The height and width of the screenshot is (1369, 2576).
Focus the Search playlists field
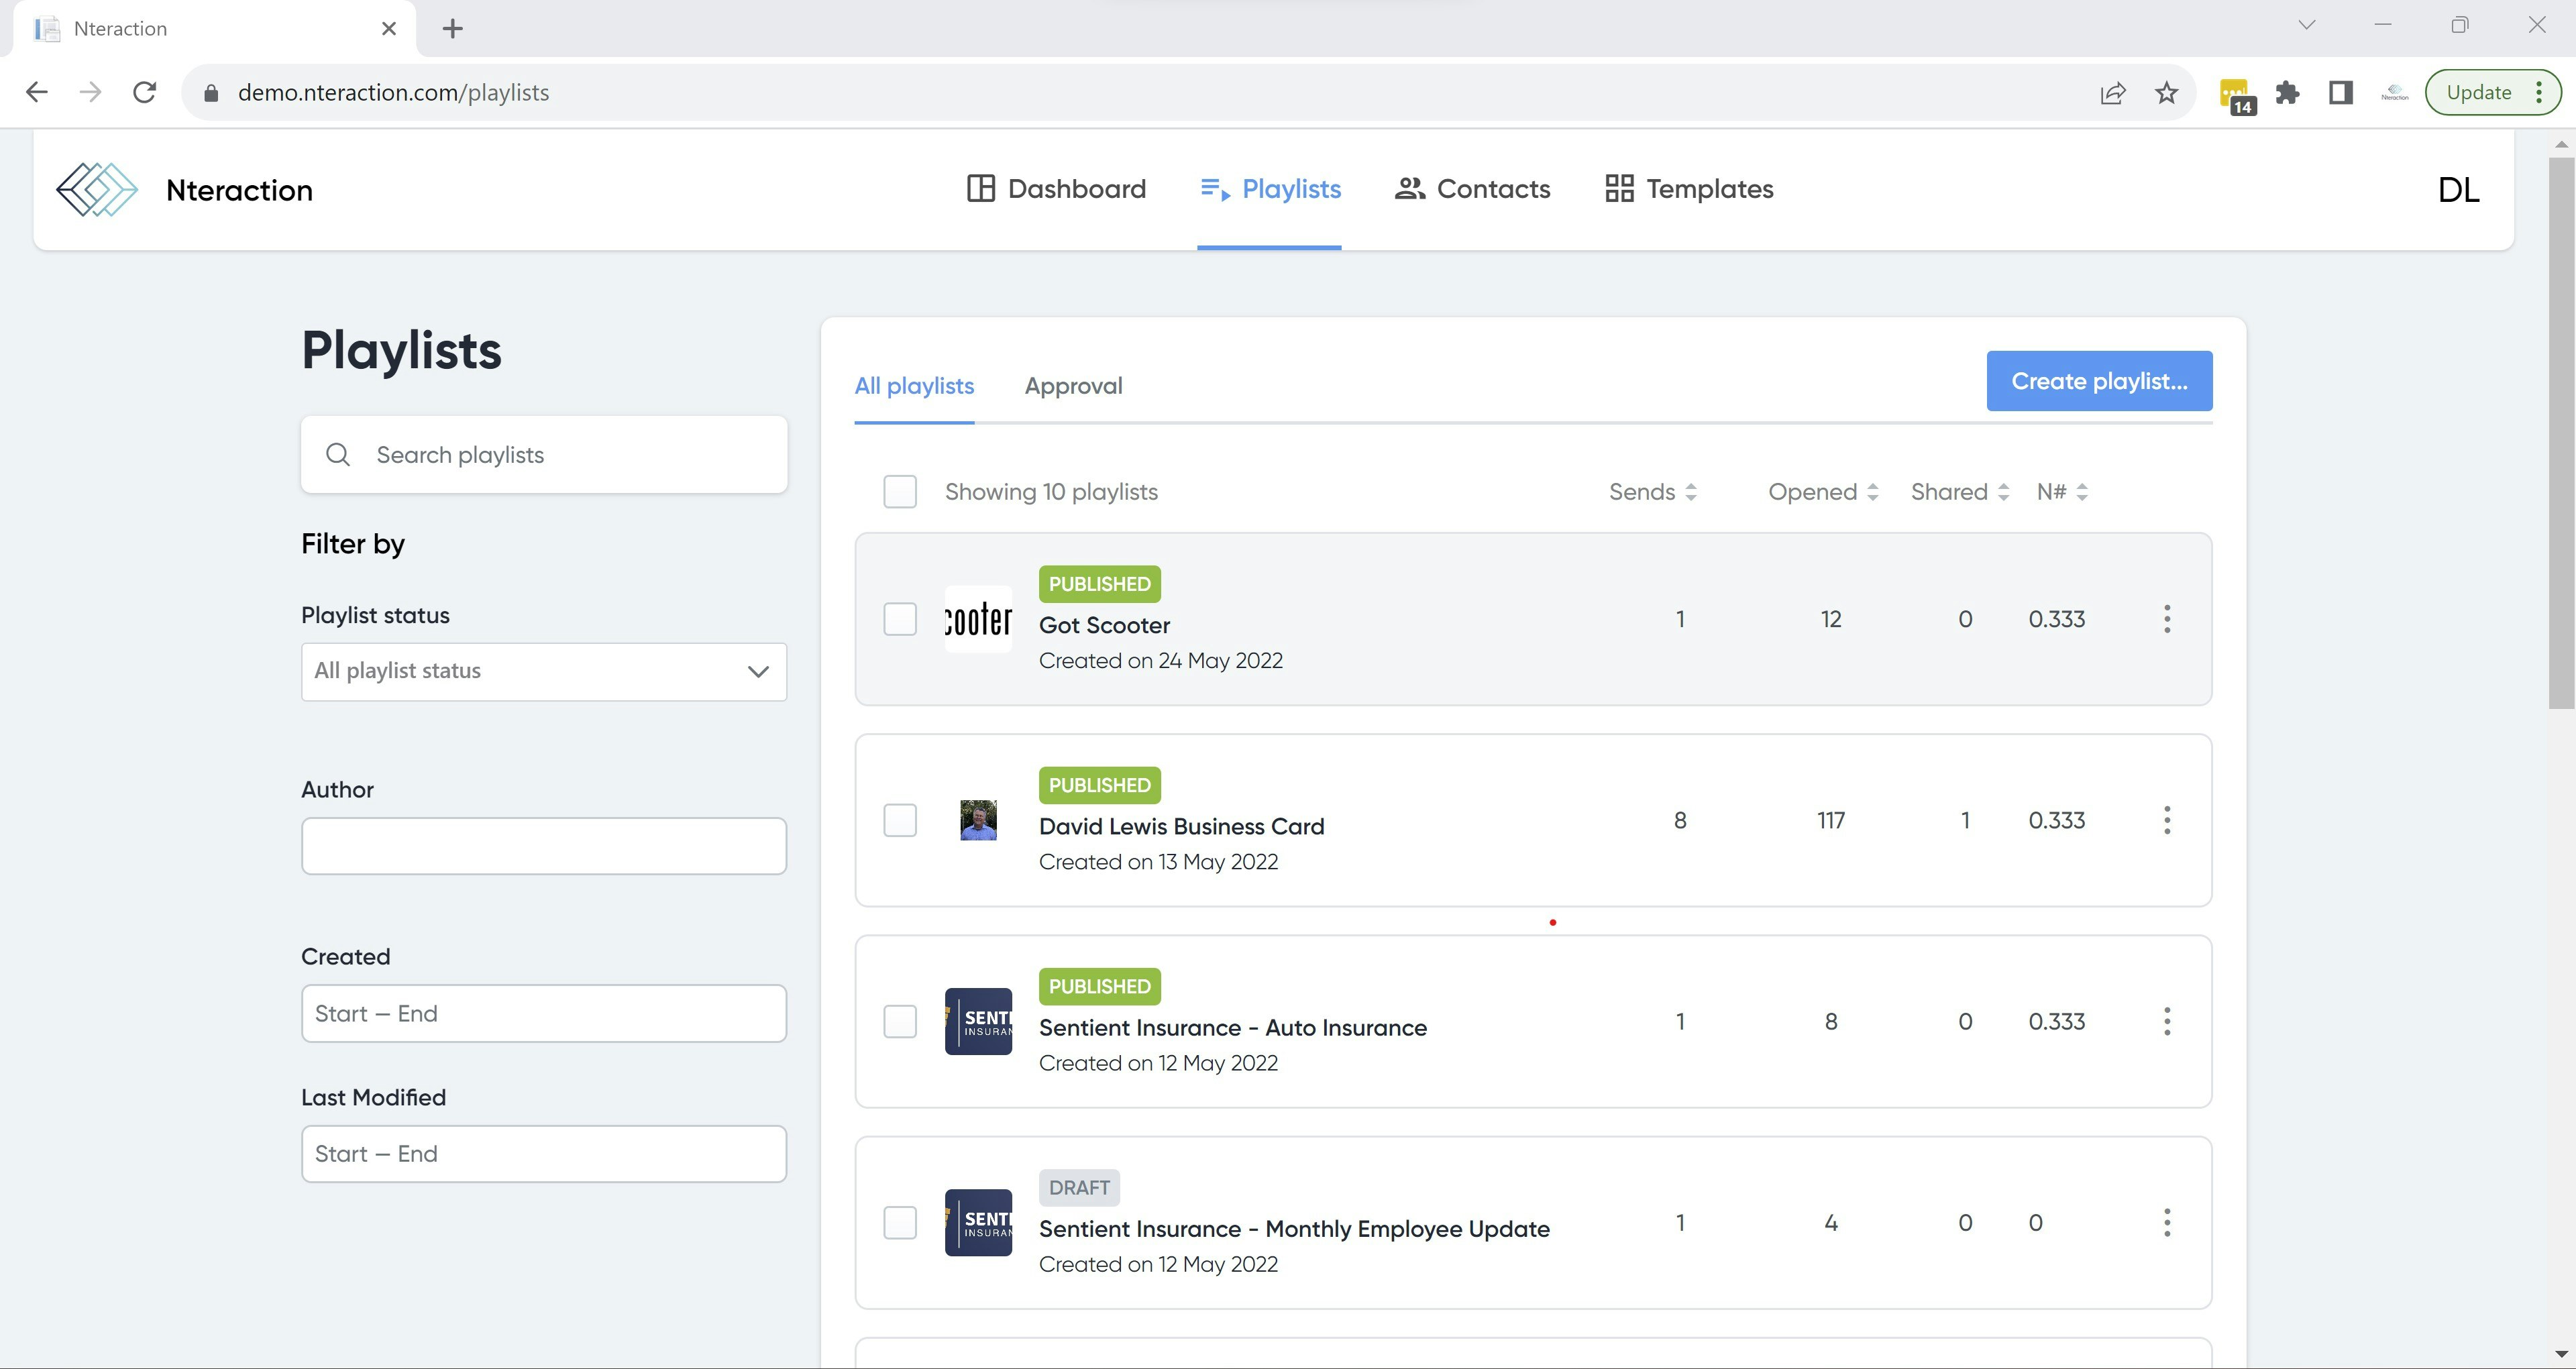click(544, 455)
